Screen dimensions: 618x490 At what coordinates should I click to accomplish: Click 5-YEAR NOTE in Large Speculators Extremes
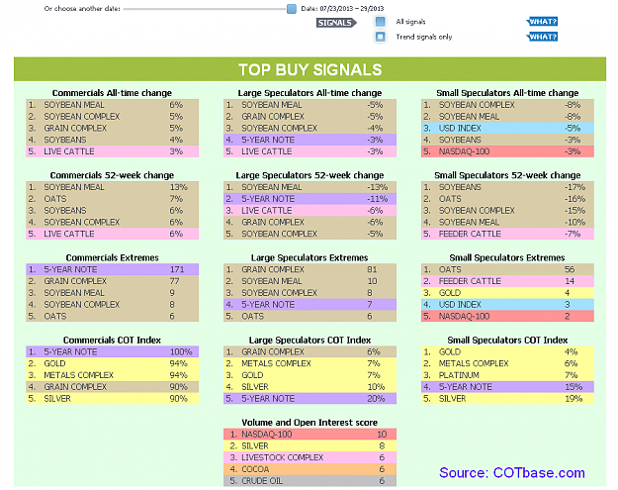click(x=309, y=305)
